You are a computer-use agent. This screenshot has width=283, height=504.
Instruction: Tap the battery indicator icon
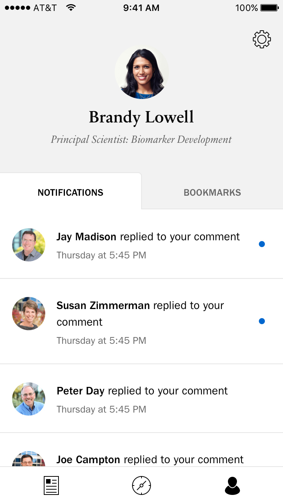click(269, 8)
